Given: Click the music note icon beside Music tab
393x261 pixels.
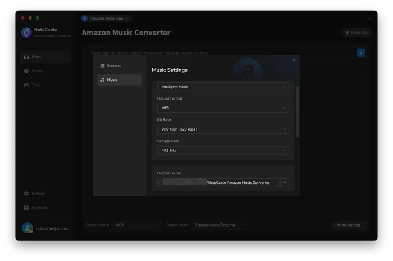Looking at the screenshot, I should pos(103,80).
